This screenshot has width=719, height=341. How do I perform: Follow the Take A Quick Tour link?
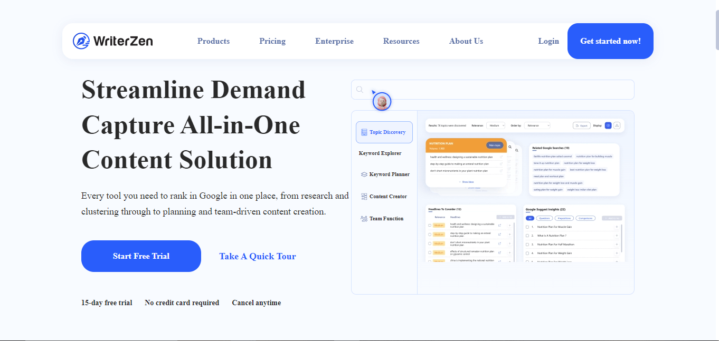[258, 256]
